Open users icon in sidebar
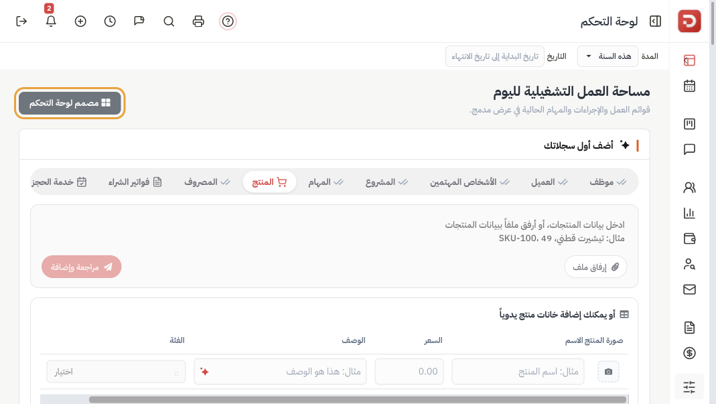This screenshot has height=404, width=716. 689,188
